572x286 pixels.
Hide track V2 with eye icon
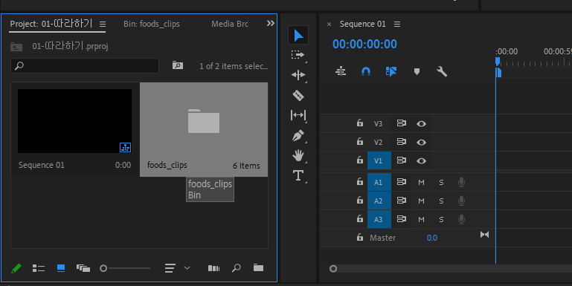421,142
